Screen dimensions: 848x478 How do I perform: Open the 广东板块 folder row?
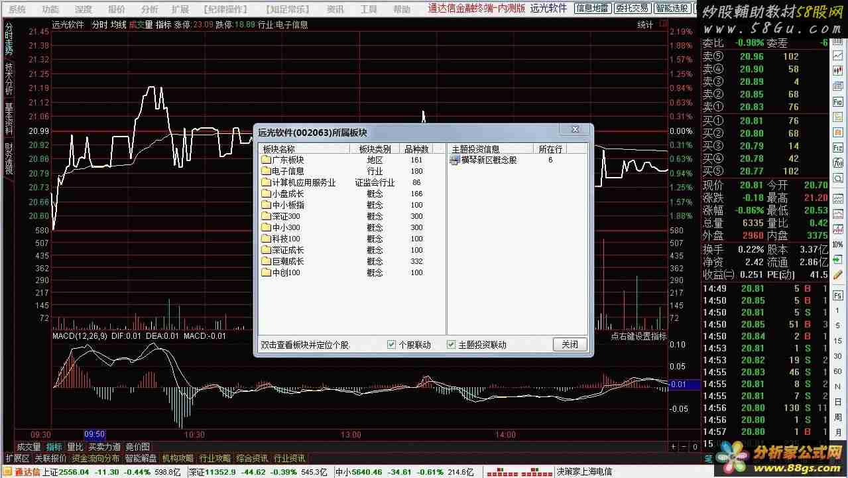[x=351, y=160]
